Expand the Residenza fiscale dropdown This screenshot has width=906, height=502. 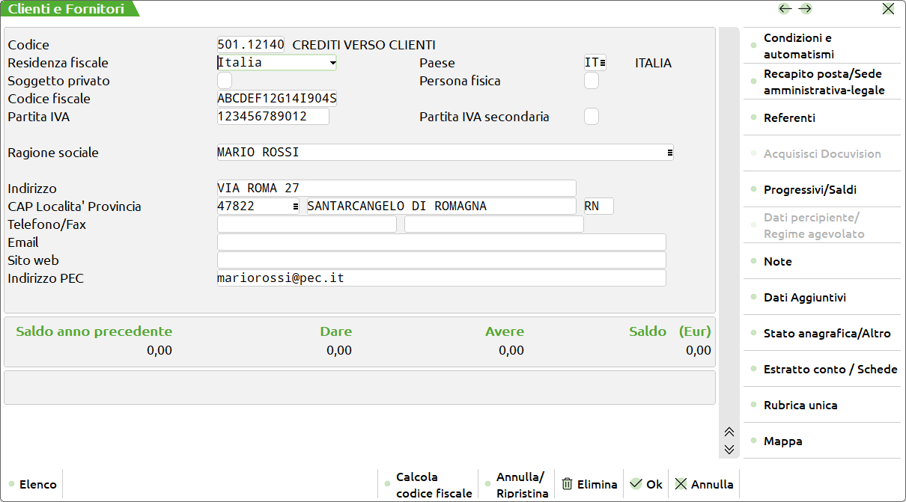[x=332, y=63]
